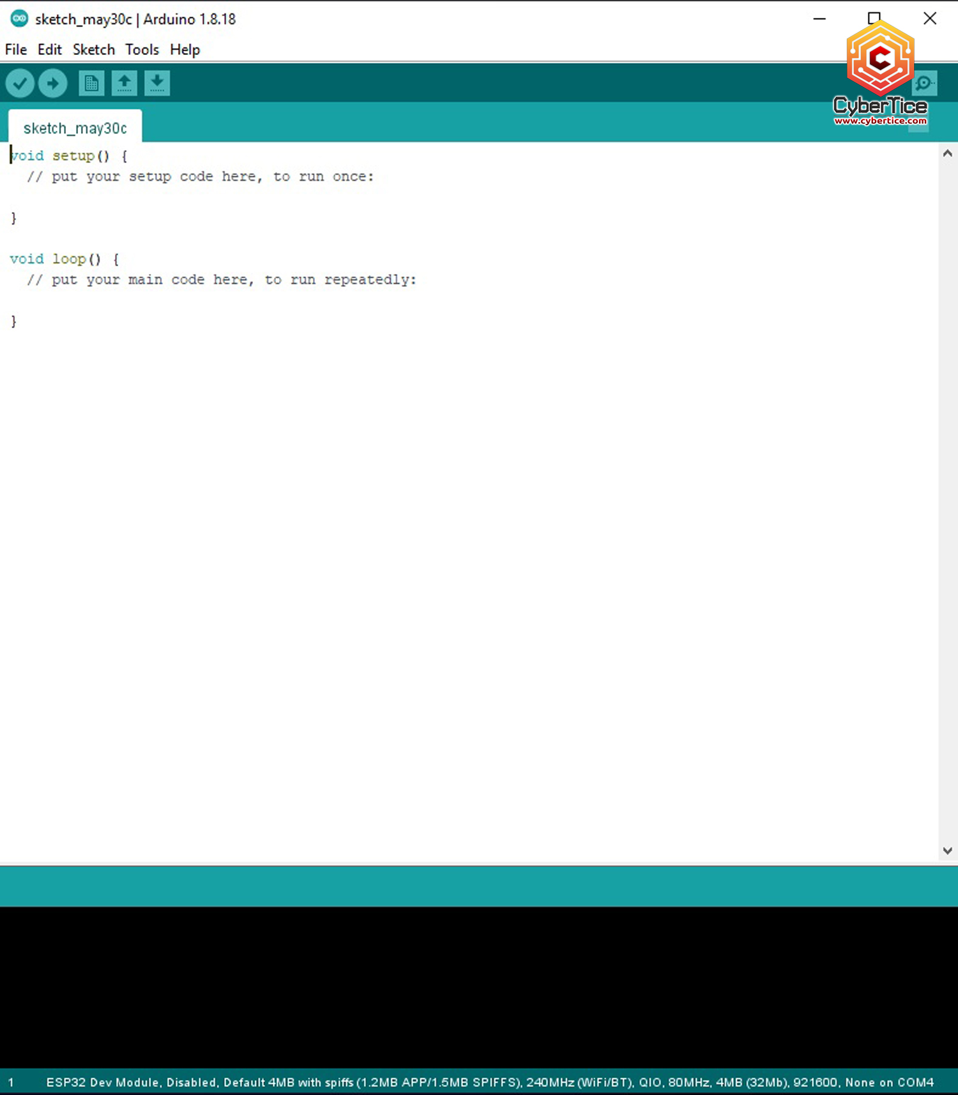Click inside the black console output area
Viewport: 958px width, 1095px height.
tap(479, 986)
